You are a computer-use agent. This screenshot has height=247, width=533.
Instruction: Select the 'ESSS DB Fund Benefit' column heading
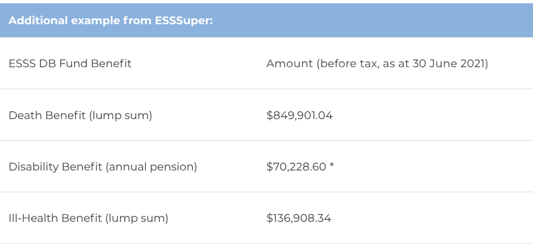point(70,63)
